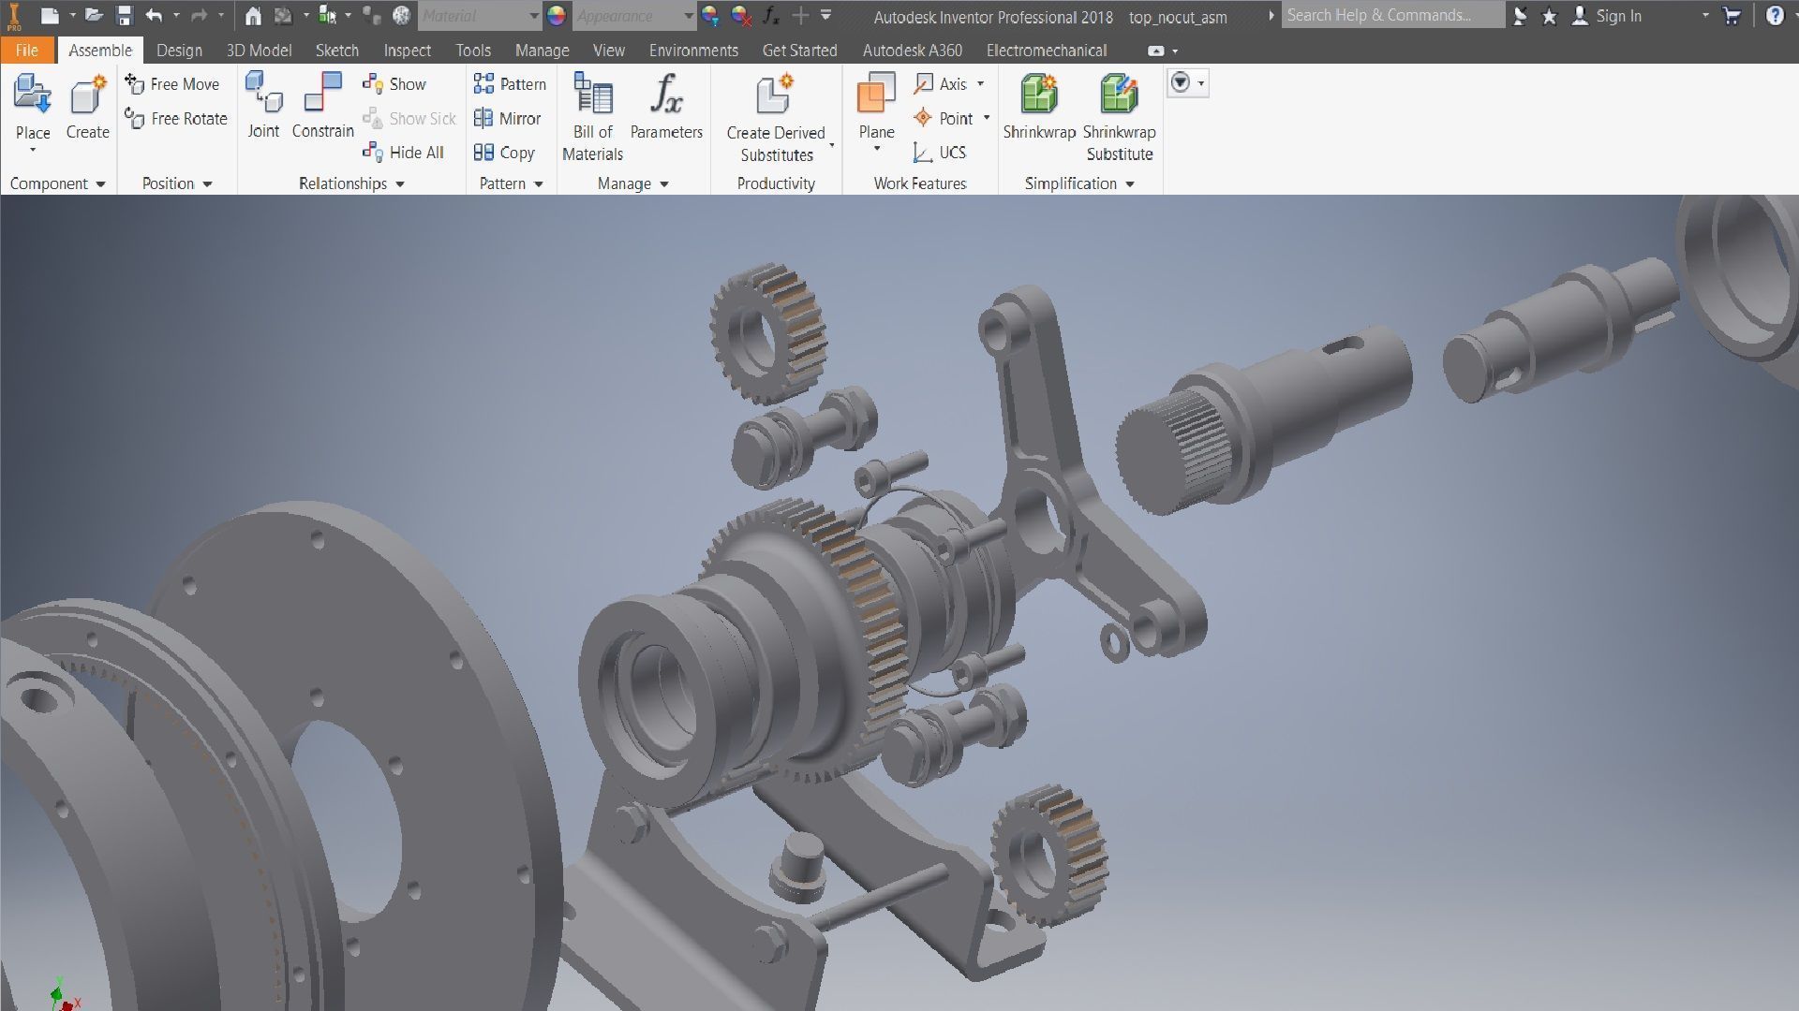
Task: Click Show relationships
Action: point(394,84)
